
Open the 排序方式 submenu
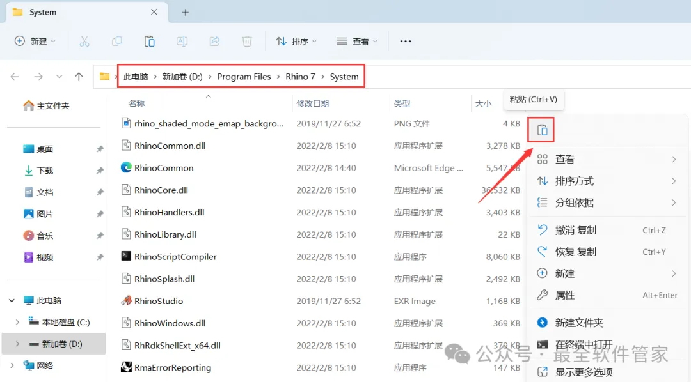coord(607,181)
